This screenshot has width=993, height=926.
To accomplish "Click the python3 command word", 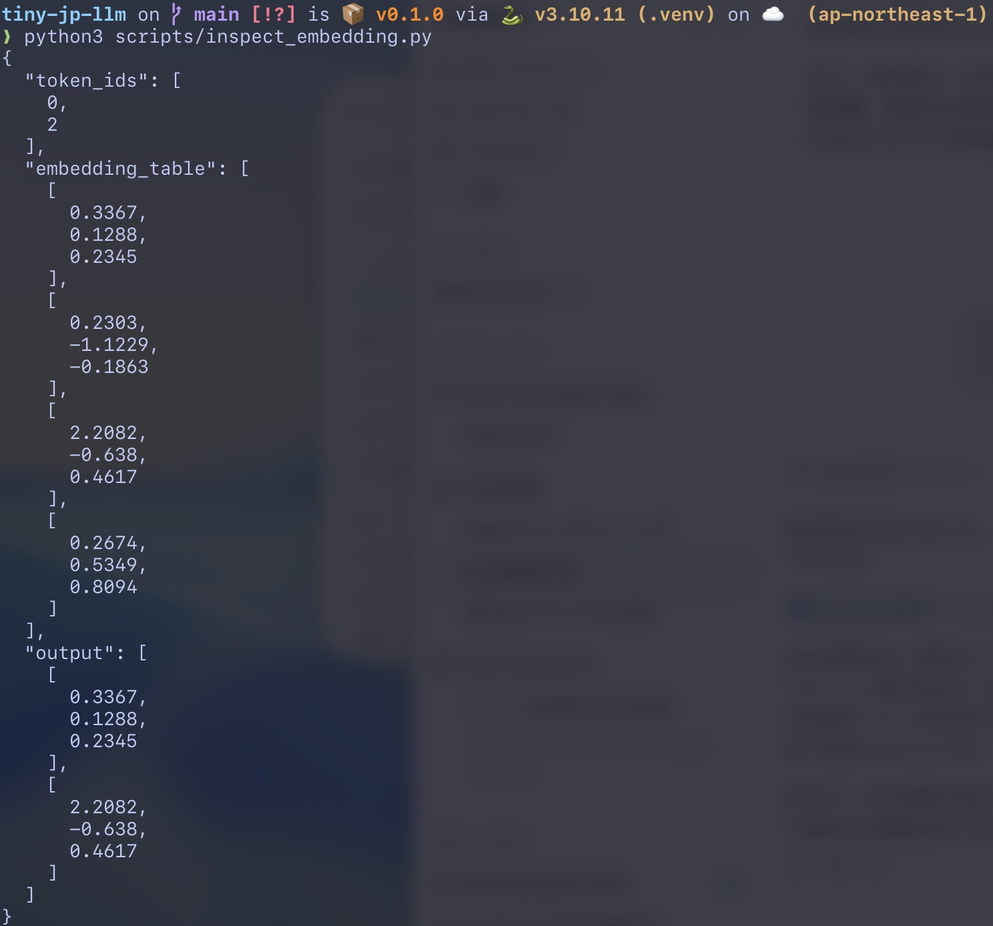I will pyautogui.click(x=64, y=36).
